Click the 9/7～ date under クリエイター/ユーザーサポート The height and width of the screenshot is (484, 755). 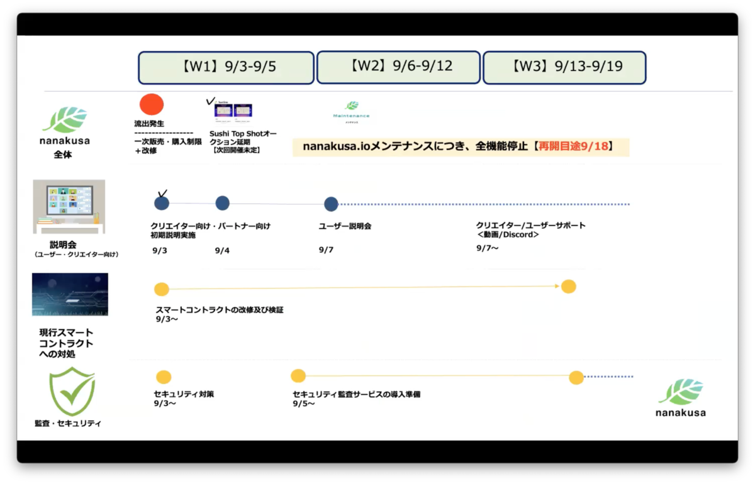coord(488,248)
